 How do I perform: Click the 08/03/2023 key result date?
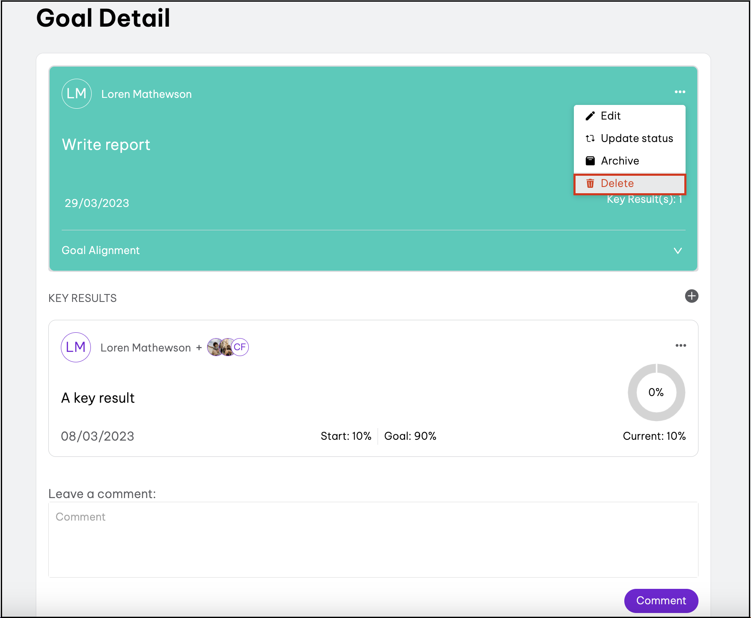tap(98, 436)
